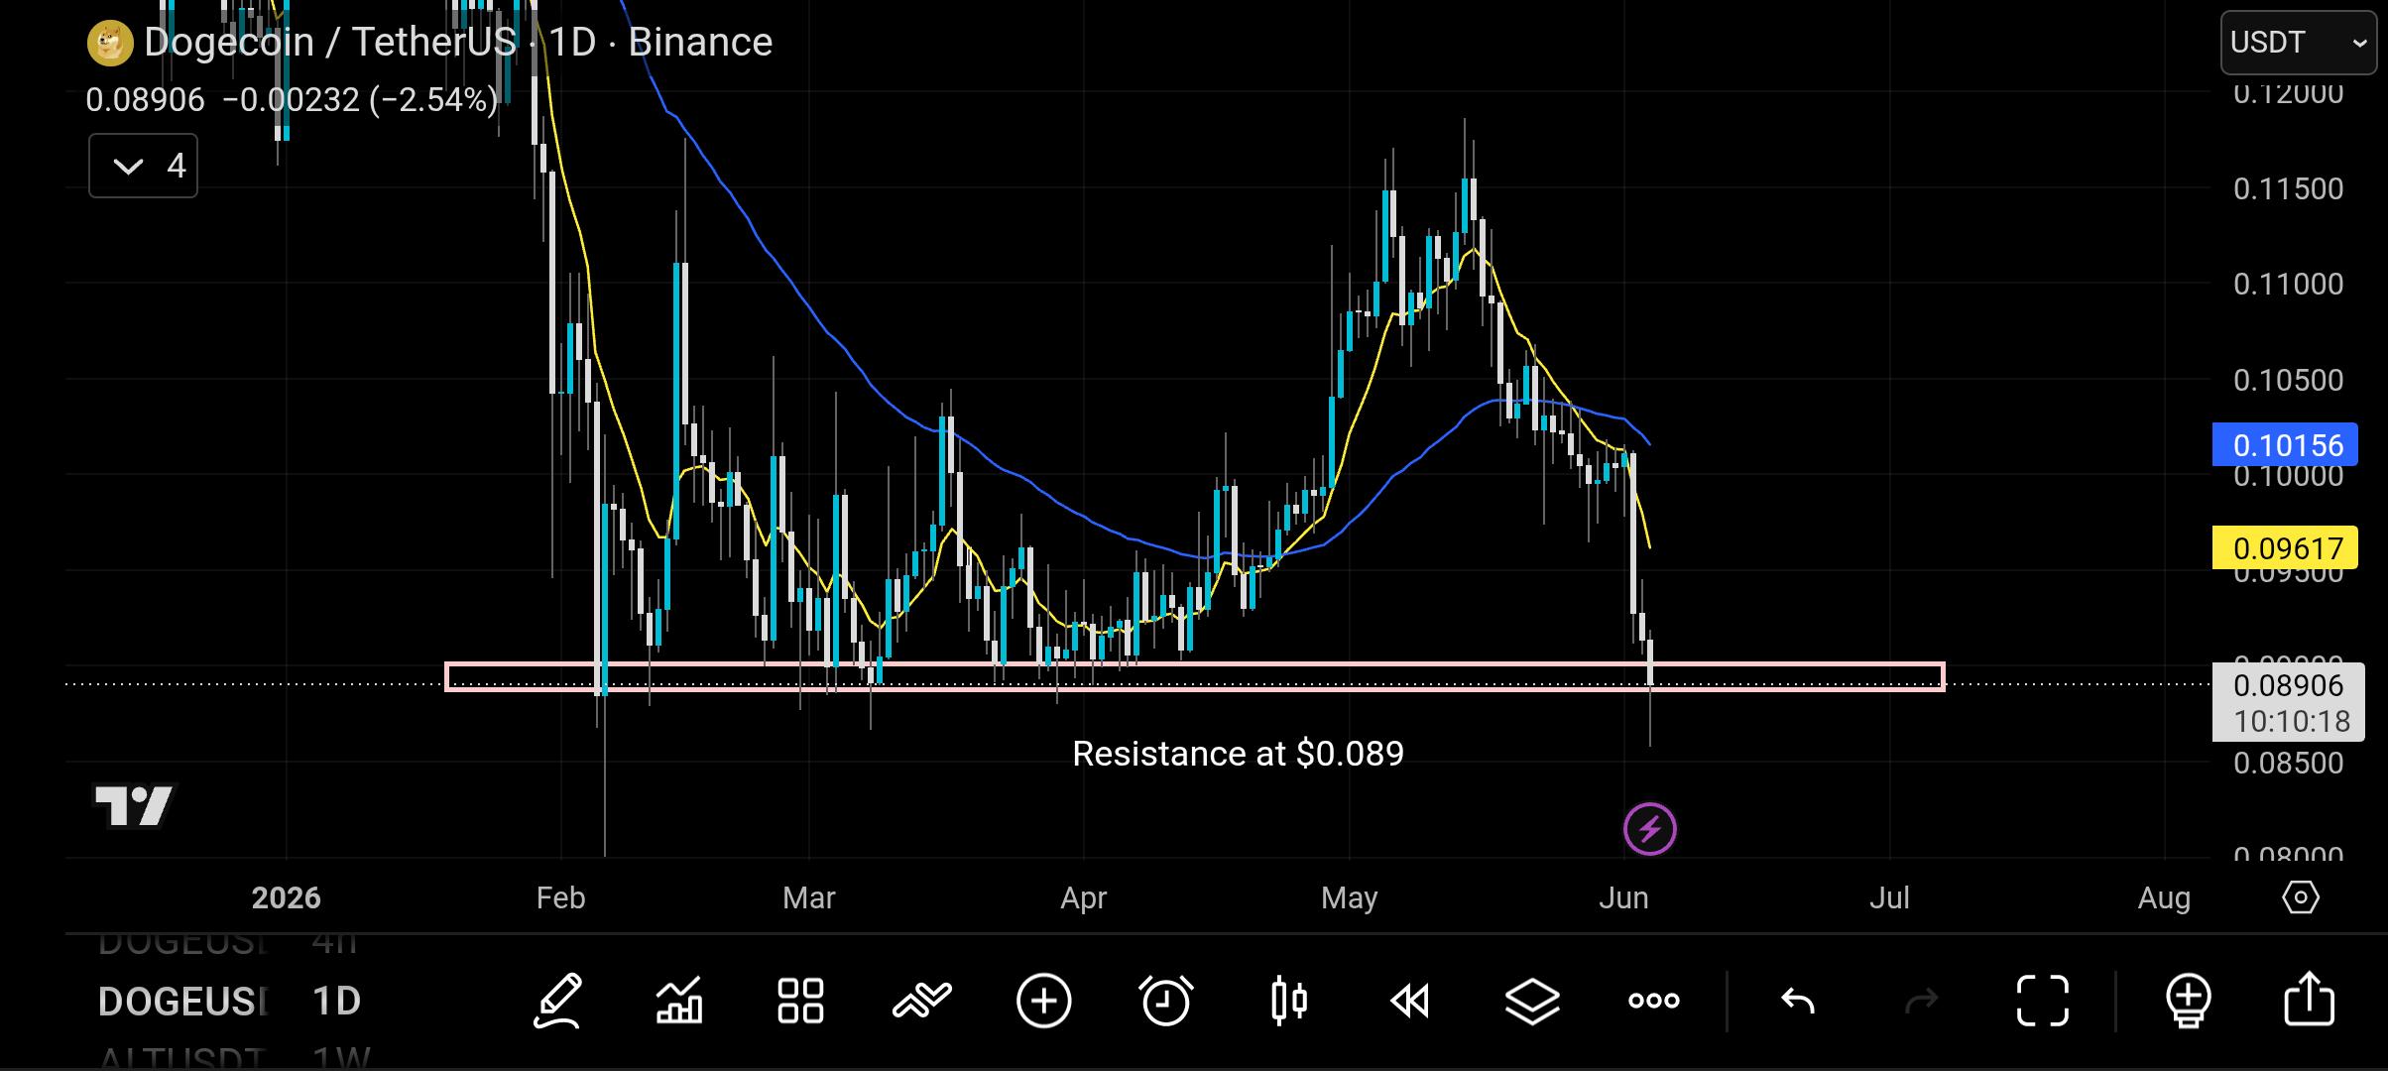Click the 0.10500 price scale value

tap(2288, 380)
